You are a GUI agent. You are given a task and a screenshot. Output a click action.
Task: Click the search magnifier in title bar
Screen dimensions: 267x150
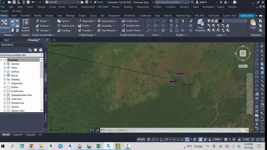tap(192, 2)
